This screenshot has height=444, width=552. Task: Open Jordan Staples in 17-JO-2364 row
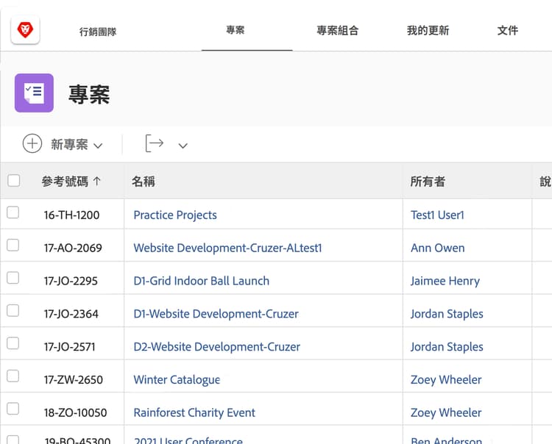447,314
